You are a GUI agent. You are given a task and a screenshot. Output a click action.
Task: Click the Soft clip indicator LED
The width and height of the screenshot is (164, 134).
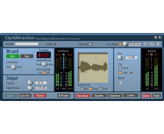pos(131,73)
